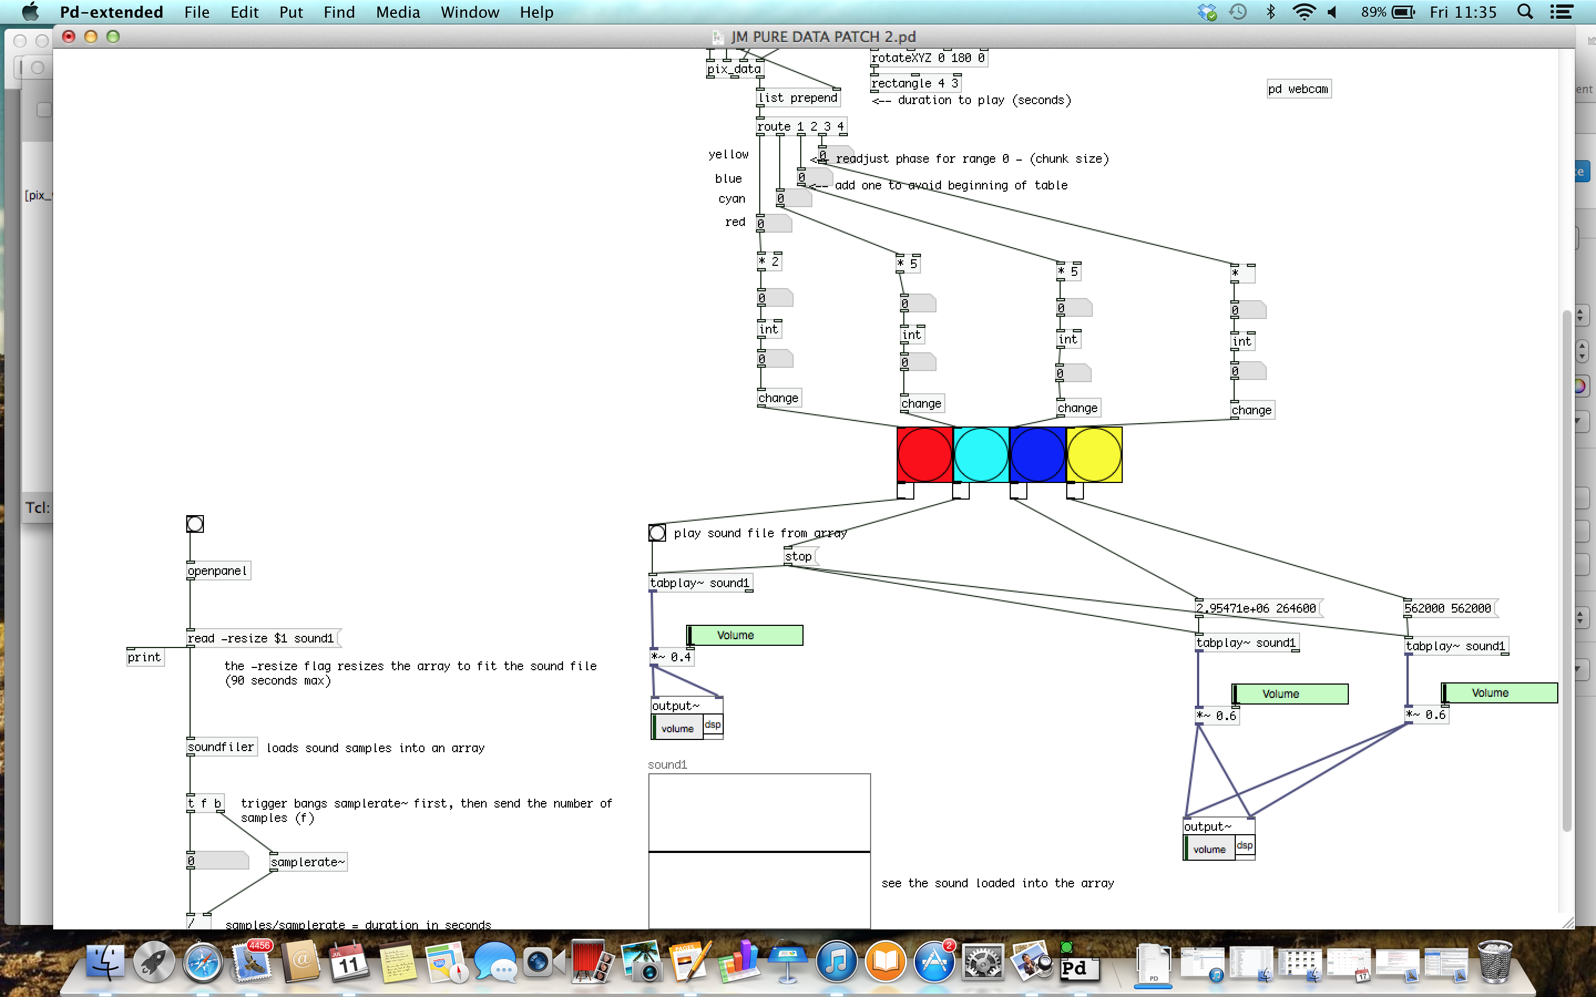1596x997 pixels.
Task: Open App Store in the Dock
Action: point(934,963)
